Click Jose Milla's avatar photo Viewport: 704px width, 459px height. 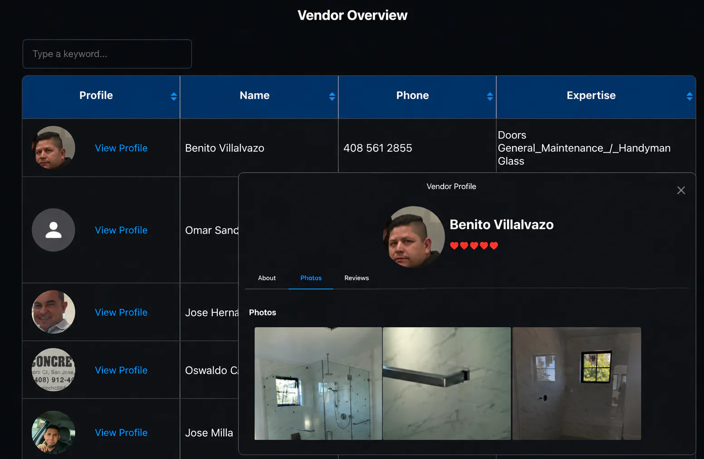[x=54, y=432]
